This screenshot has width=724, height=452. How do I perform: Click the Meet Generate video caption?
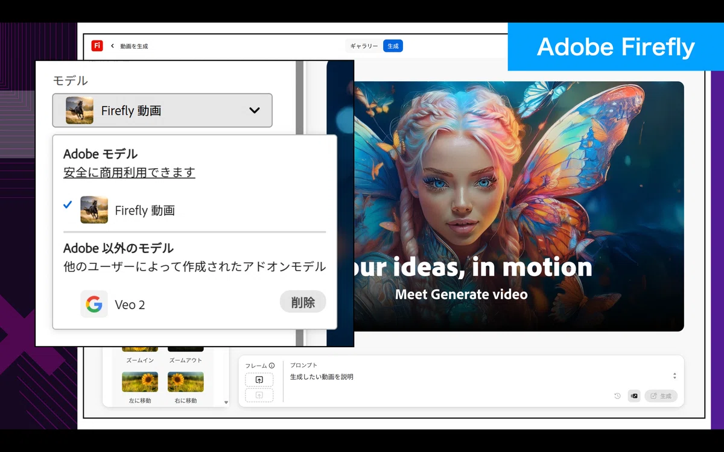point(462,295)
